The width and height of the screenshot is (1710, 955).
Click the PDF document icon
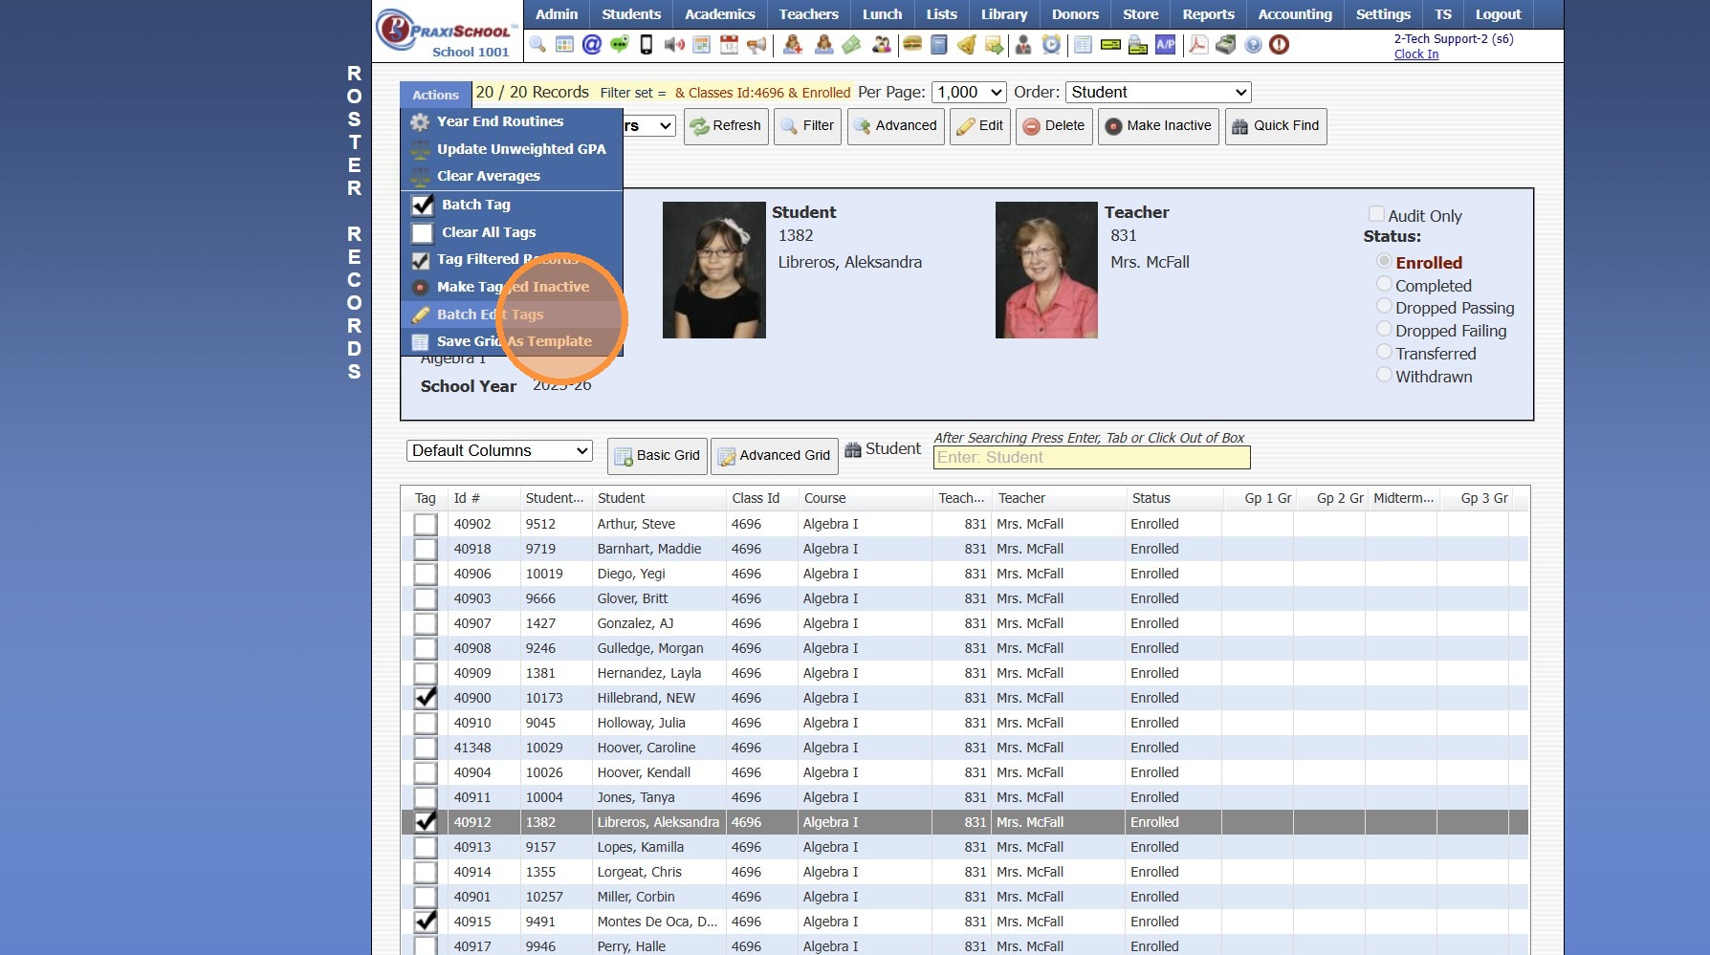(x=1197, y=45)
